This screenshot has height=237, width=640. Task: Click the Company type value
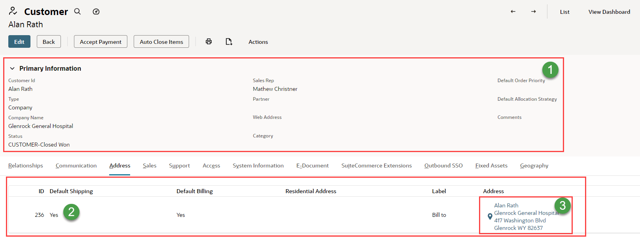click(x=20, y=107)
